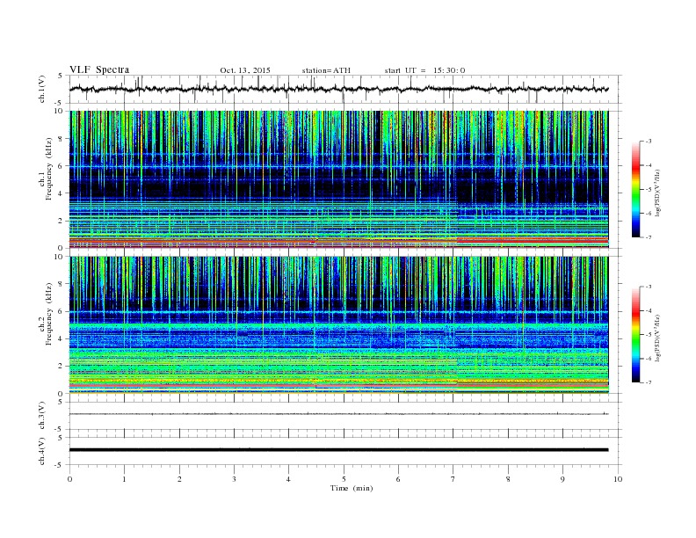Click the time axis tick label '10'
The width and height of the screenshot is (696, 538).
(x=618, y=479)
